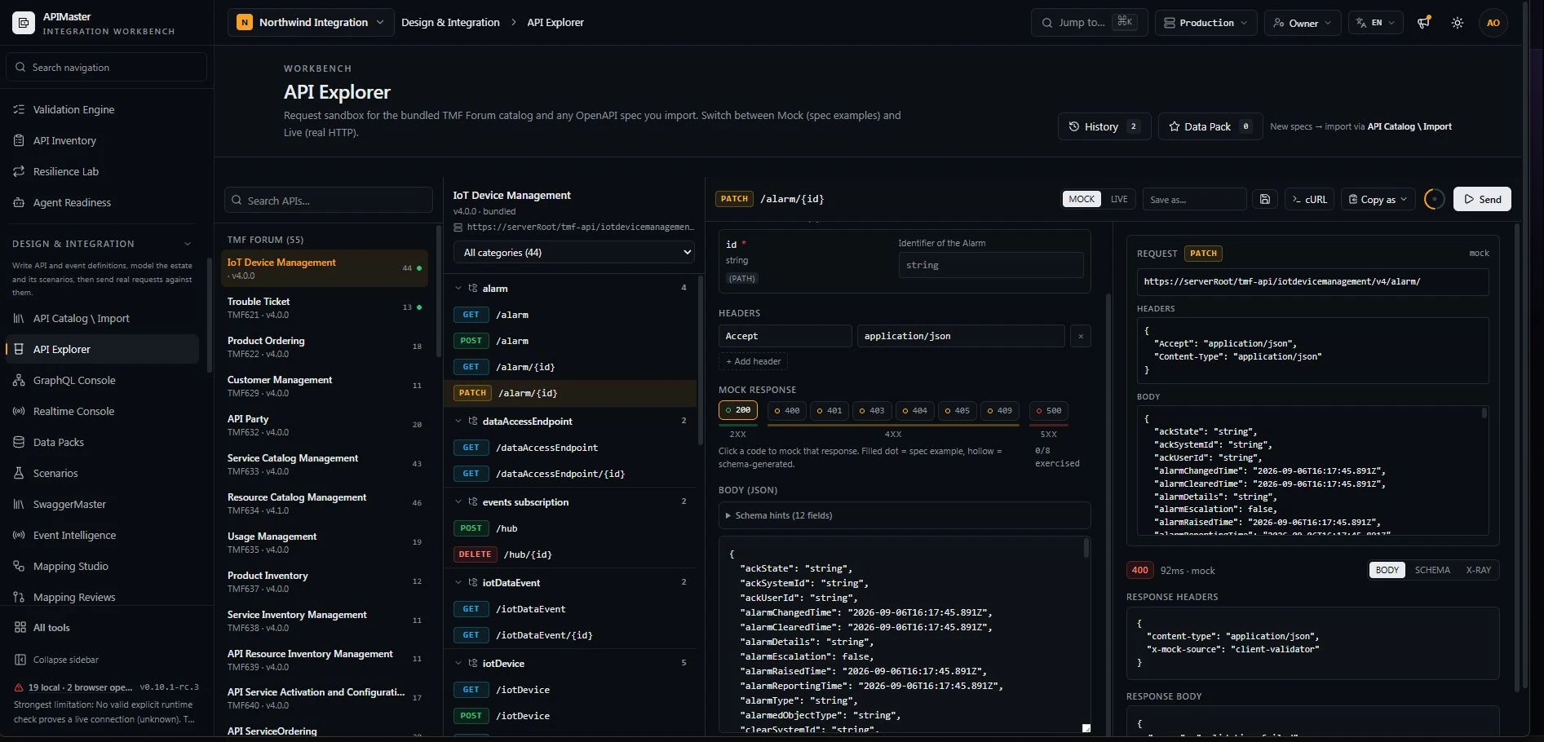This screenshot has height=742, width=1544.
Task: Select the BODY response tab
Action: [x=1387, y=570]
